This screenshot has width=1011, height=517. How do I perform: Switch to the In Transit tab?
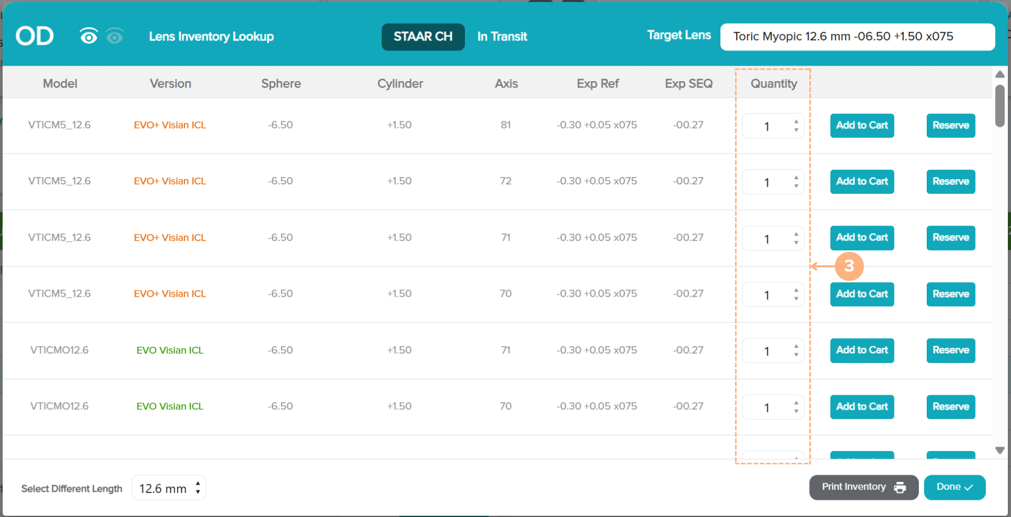[502, 36]
